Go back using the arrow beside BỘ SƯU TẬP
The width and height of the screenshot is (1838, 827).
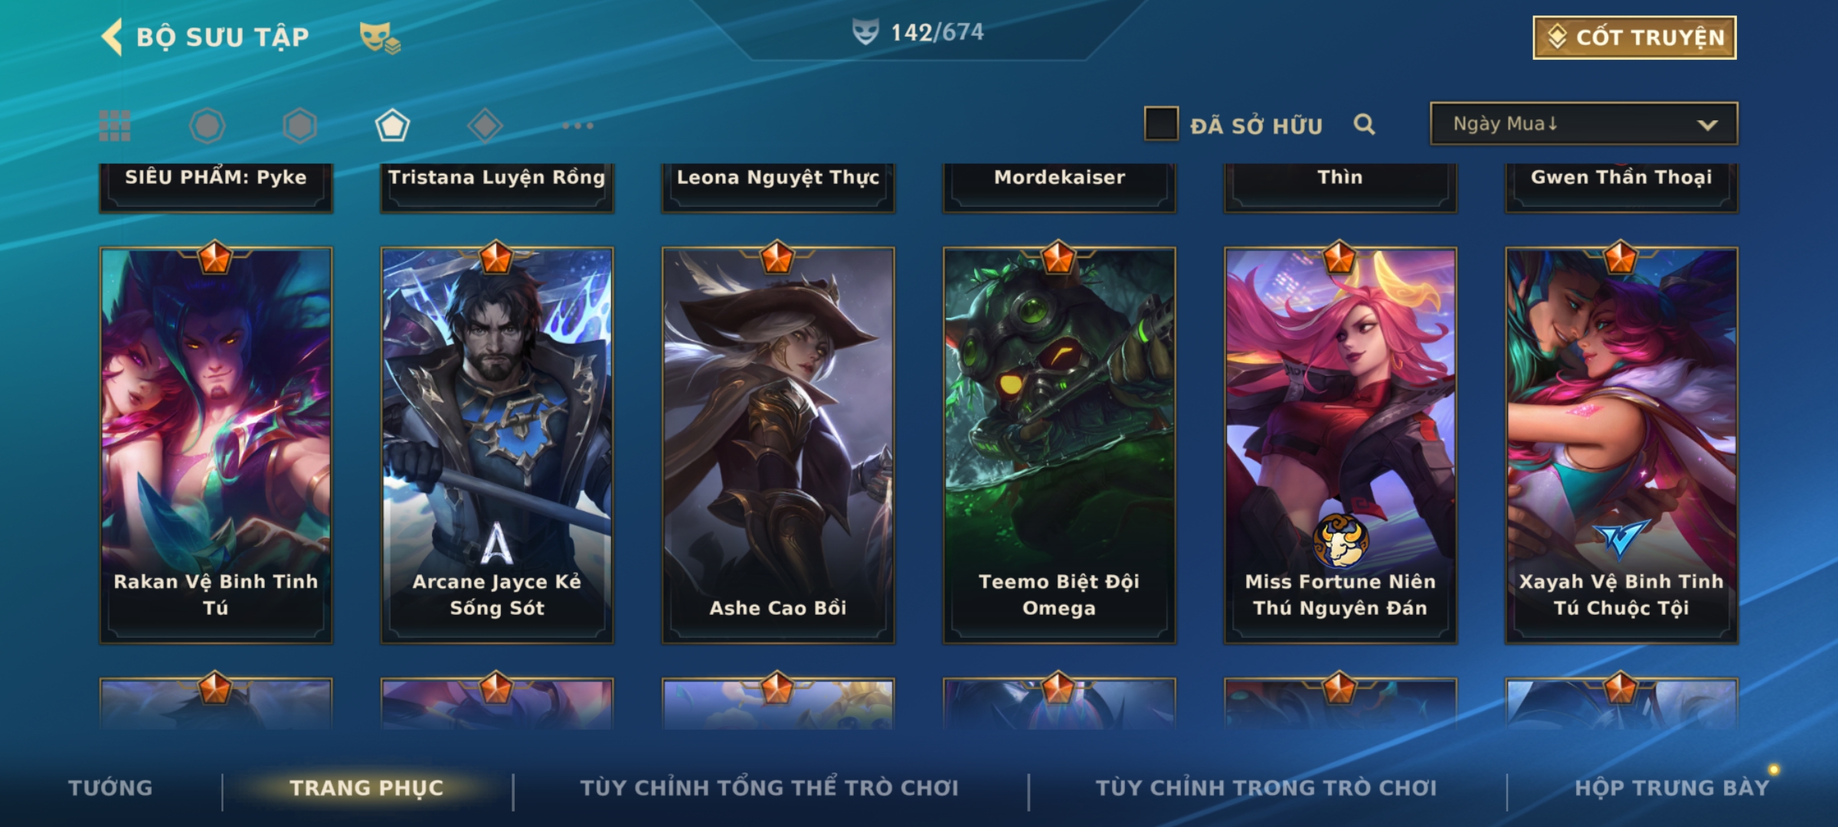[112, 38]
